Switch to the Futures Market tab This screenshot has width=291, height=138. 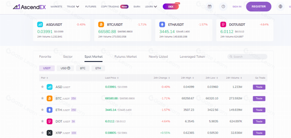point(126,57)
